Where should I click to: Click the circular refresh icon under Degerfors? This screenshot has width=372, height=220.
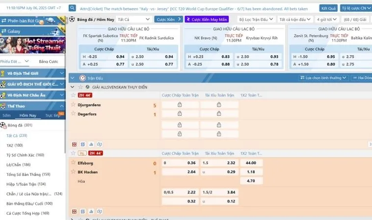coord(100,144)
